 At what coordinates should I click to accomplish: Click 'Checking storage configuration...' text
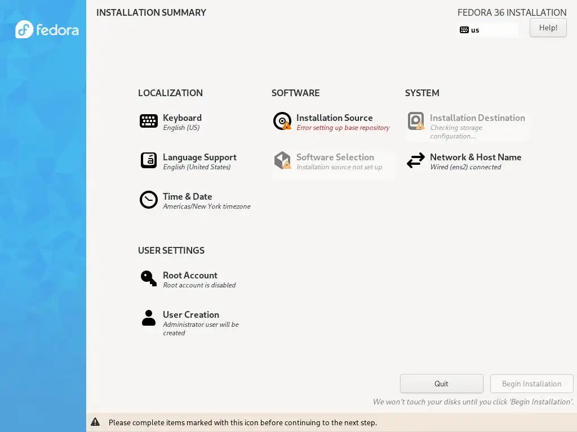coord(456,132)
